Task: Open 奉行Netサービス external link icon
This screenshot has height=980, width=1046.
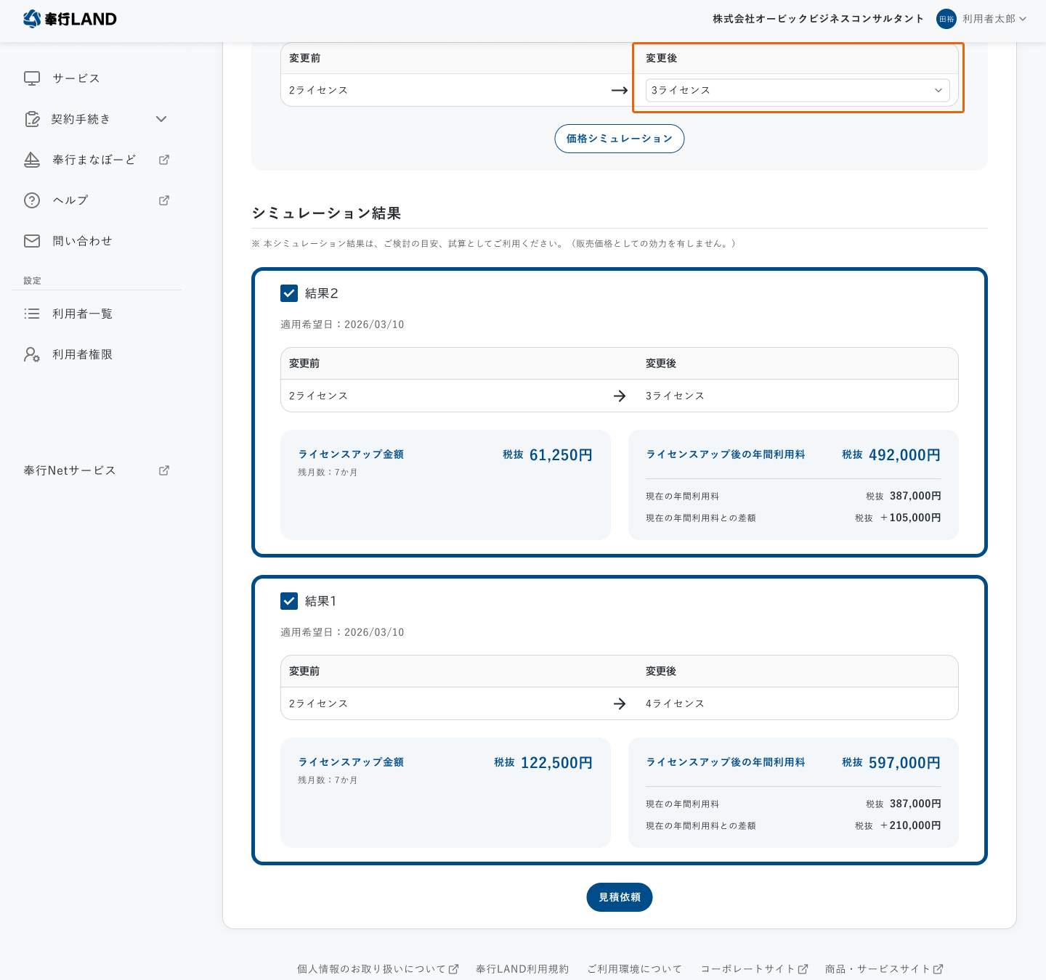Action: [164, 470]
